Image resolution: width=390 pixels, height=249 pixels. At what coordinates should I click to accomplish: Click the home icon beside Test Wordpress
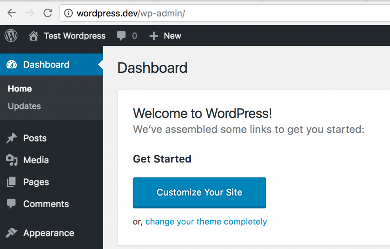(x=34, y=35)
